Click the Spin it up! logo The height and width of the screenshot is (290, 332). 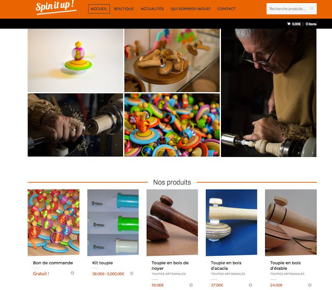point(56,7)
